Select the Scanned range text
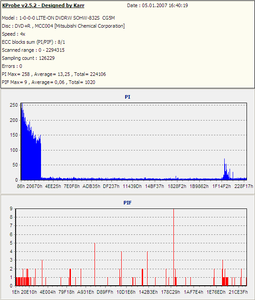This screenshot has height=300, width=255. 33,50
